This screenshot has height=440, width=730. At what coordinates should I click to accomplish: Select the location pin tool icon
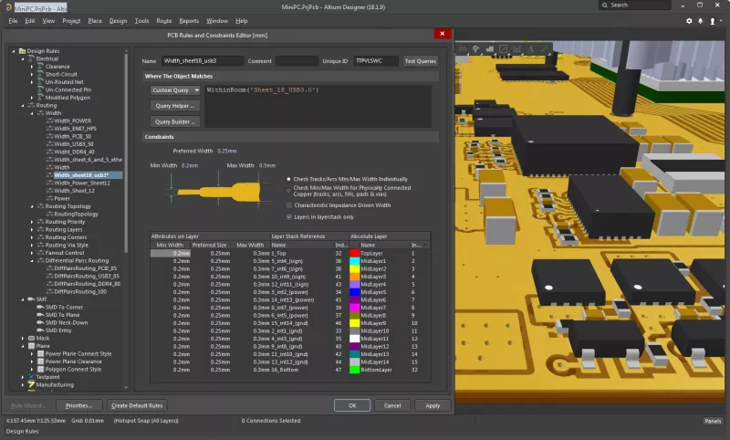(x=475, y=49)
